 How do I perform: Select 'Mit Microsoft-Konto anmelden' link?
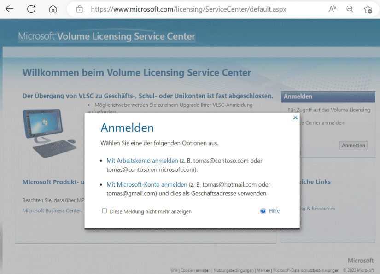point(147,184)
